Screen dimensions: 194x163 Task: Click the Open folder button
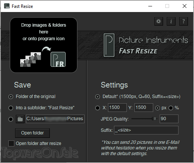[32, 133]
